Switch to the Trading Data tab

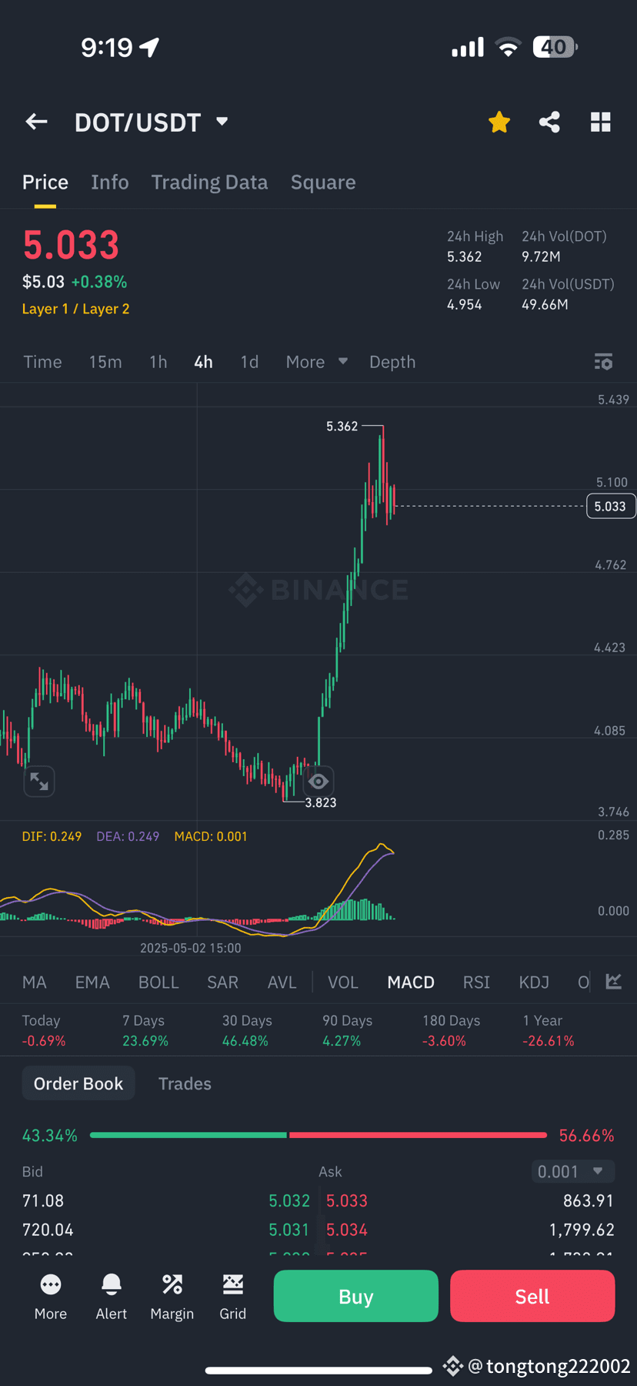[209, 182]
